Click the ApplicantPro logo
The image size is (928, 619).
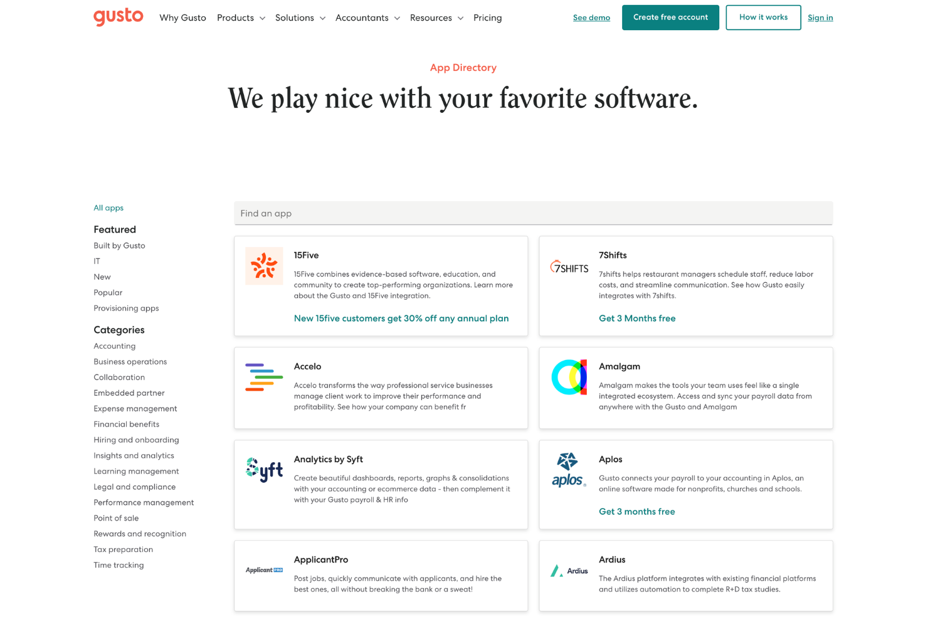click(264, 570)
